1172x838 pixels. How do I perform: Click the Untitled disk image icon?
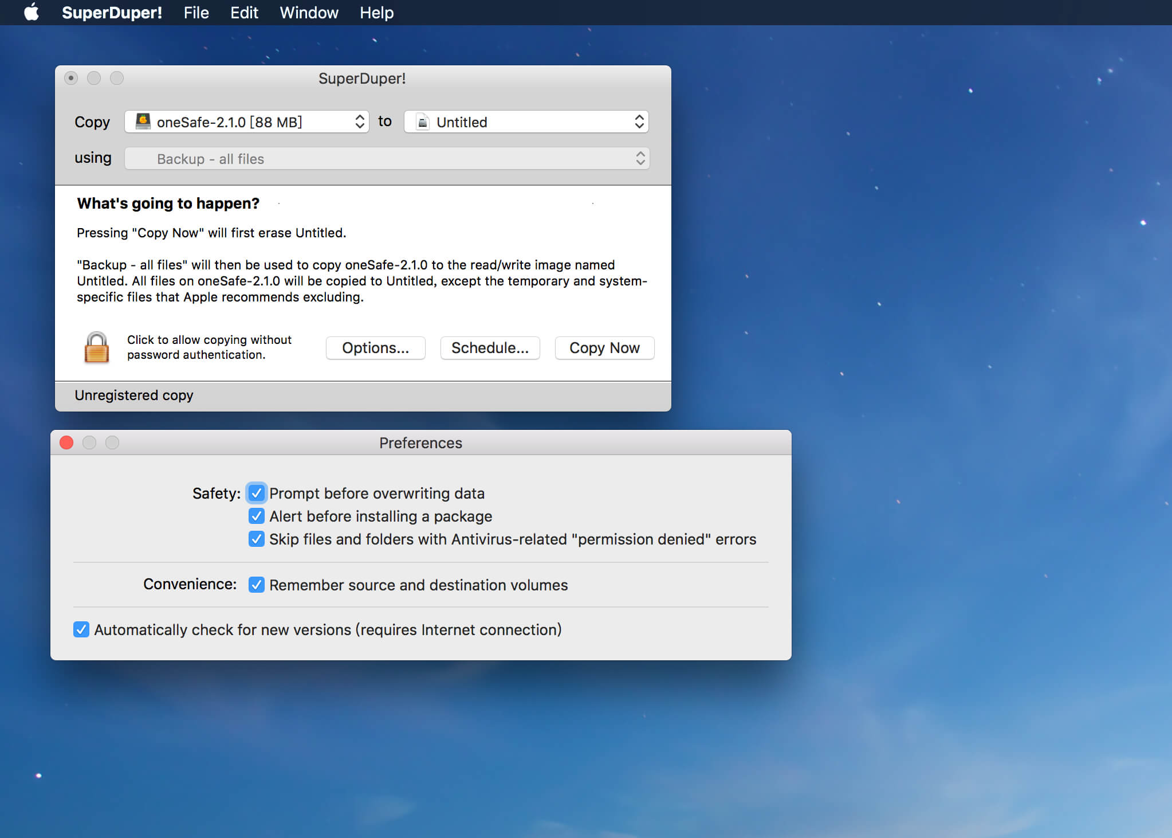coord(423,122)
